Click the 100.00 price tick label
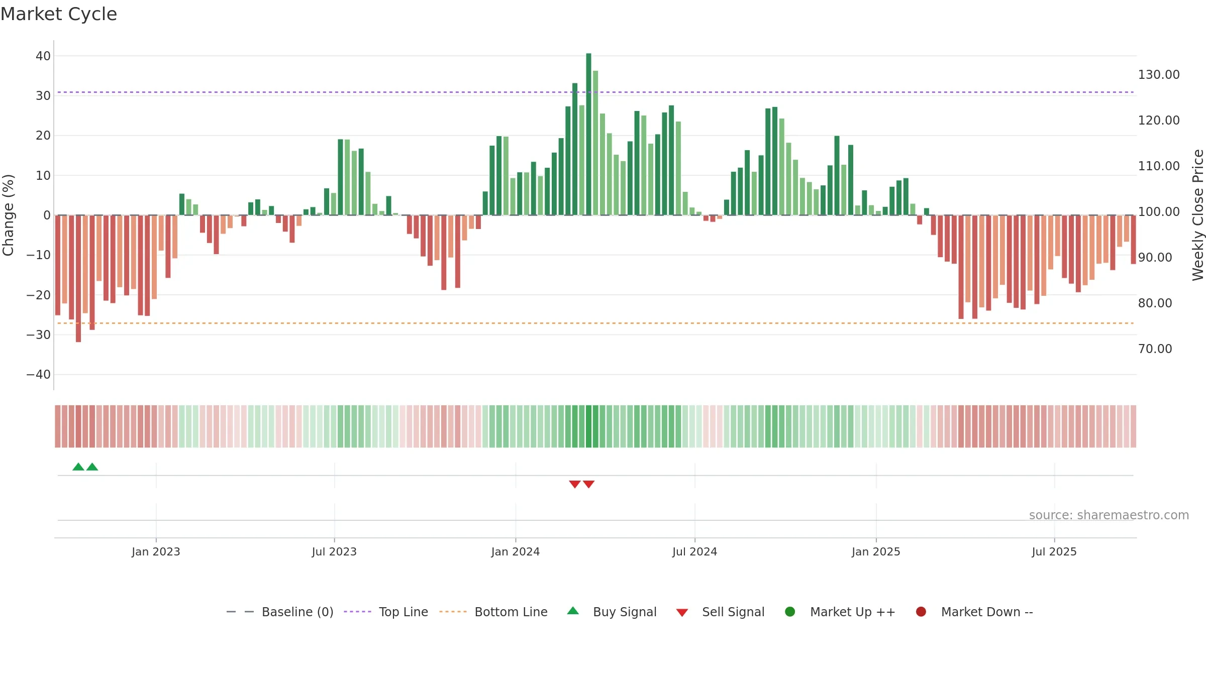 click(1159, 212)
